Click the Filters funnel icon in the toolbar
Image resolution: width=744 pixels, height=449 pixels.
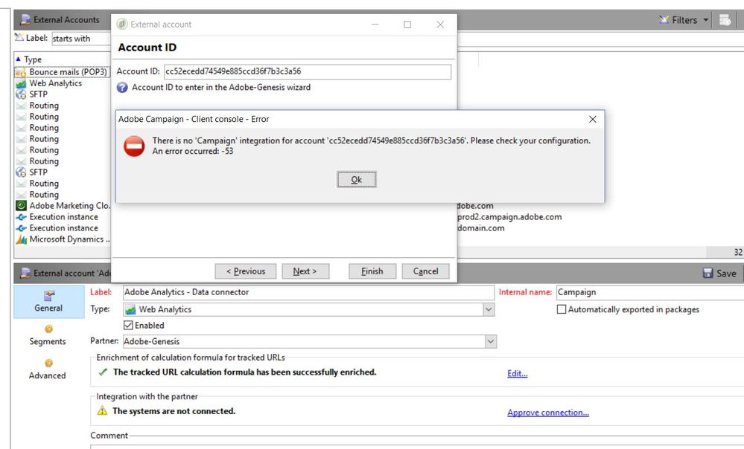pos(664,19)
